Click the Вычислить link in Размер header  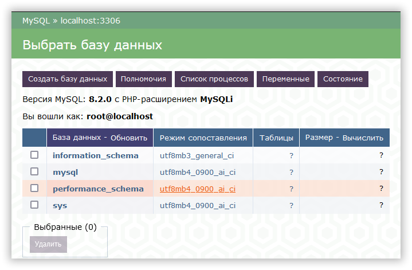[363, 138]
